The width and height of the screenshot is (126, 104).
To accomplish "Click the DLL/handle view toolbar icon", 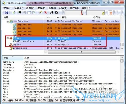I will 34,12.
